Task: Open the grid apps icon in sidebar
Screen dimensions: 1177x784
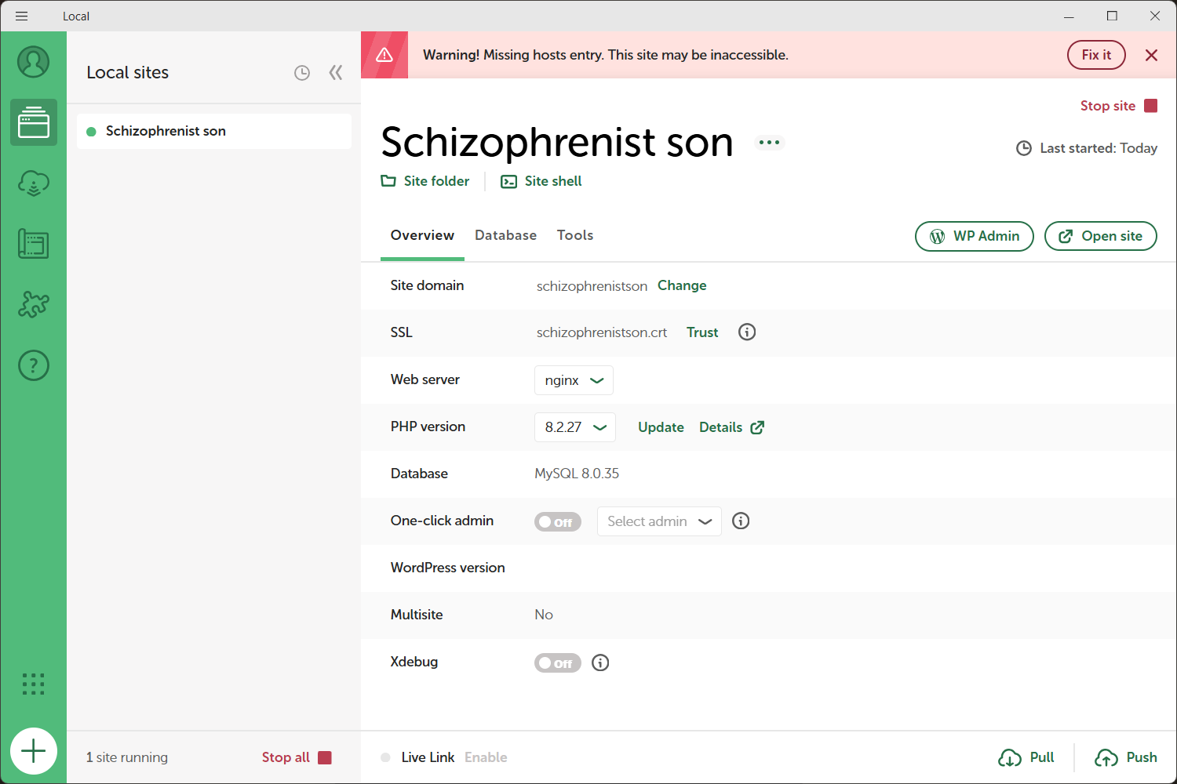Action: (x=34, y=684)
